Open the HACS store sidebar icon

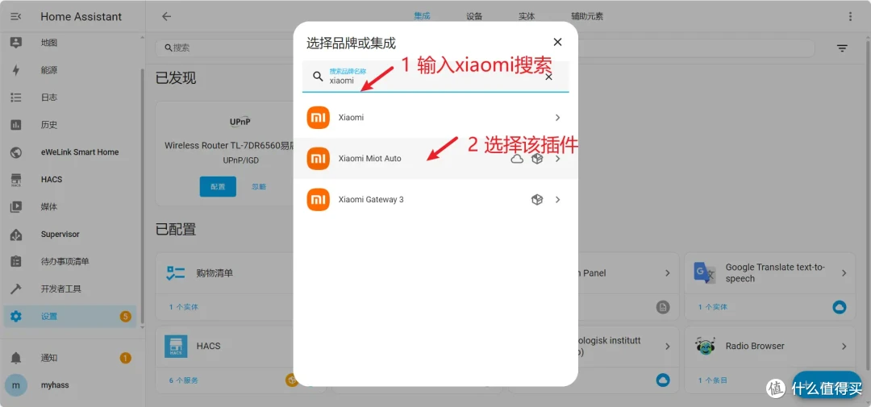(x=16, y=180)
